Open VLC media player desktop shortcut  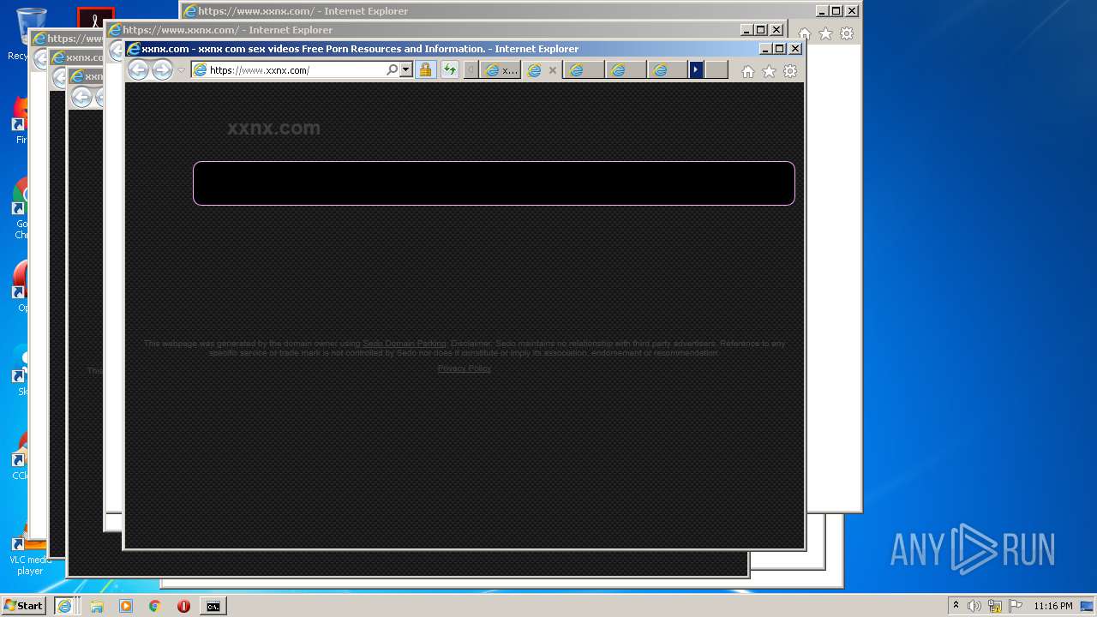click(30, 553)
